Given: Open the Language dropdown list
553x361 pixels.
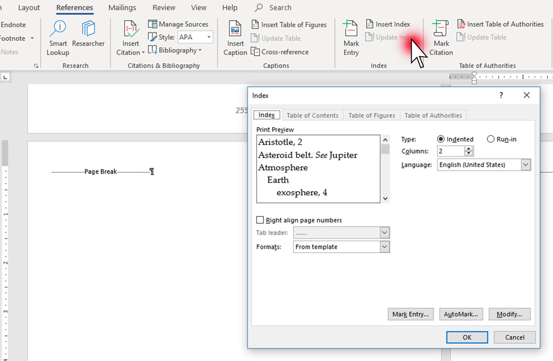Looking at the screenshot, I should pyautogui.click(x=526, y=165).
